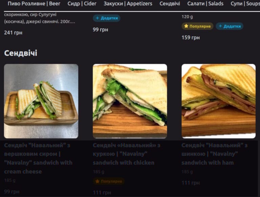Select the Сендвічі tab in the top menu

(170, 4)
